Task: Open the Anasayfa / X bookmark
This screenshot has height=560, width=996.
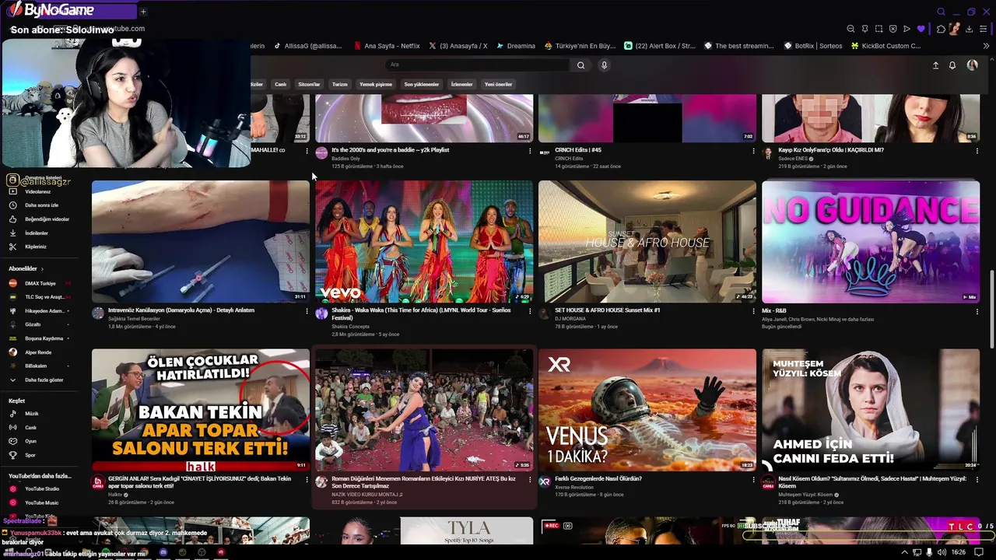Action: (458, 46)
